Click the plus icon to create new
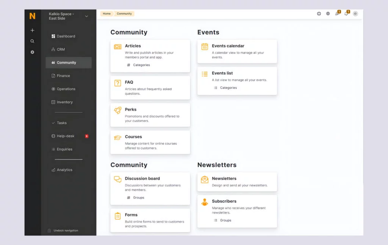Screen dimensions: 388x245 click(x=32, y=30)
